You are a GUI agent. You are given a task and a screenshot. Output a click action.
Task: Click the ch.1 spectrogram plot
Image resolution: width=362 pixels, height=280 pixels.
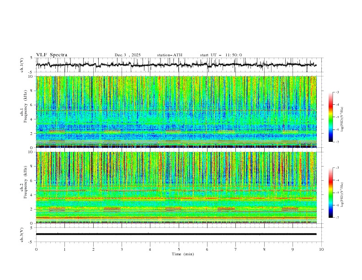point(178,111)
